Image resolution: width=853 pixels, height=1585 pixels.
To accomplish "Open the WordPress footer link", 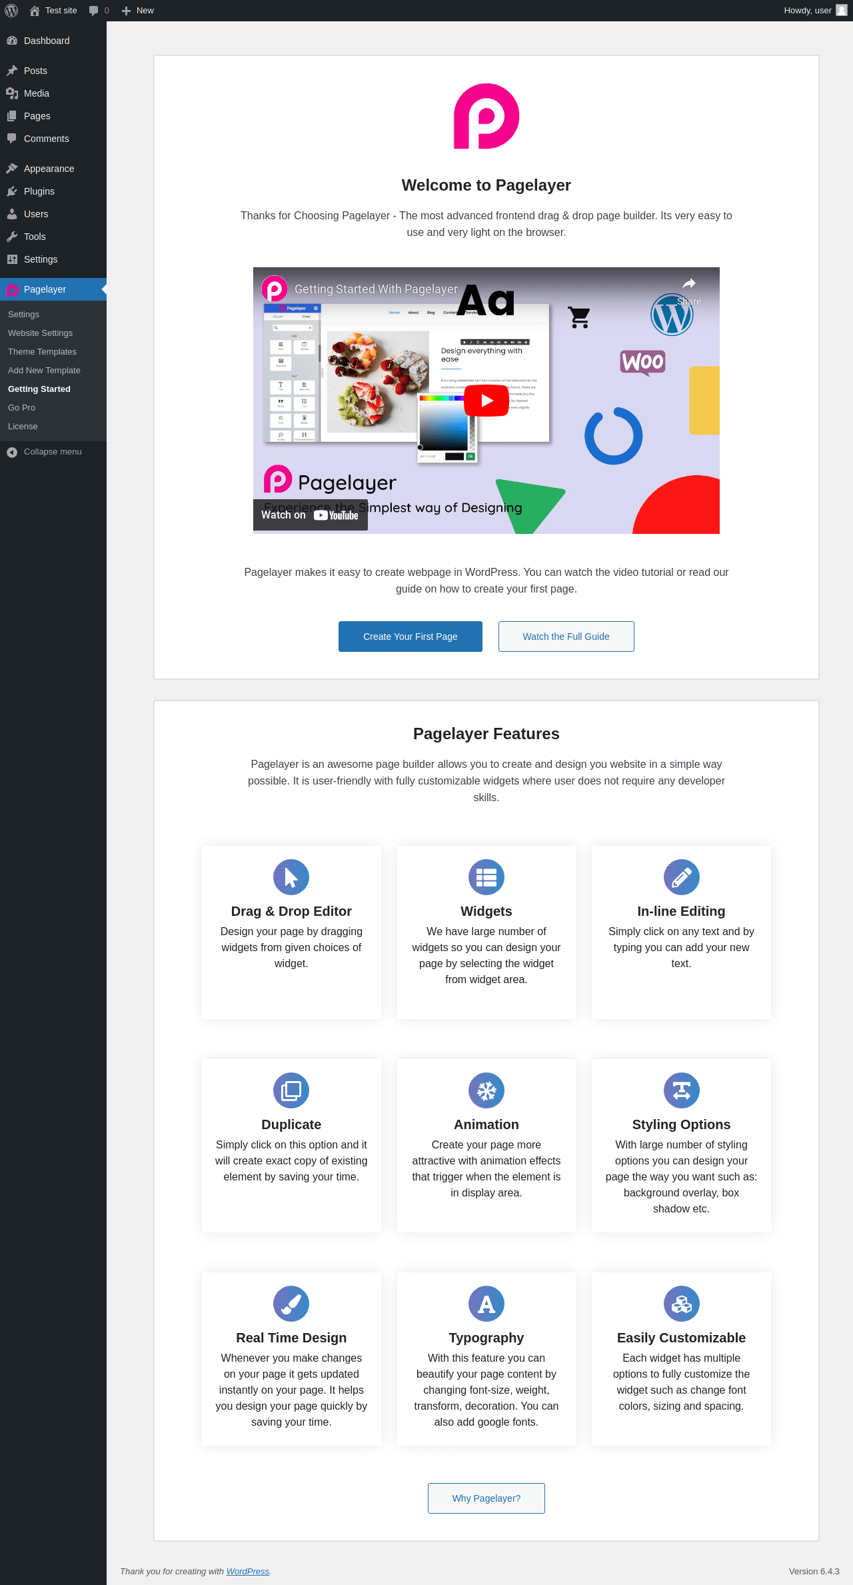I will click(x=248, y=1571).
